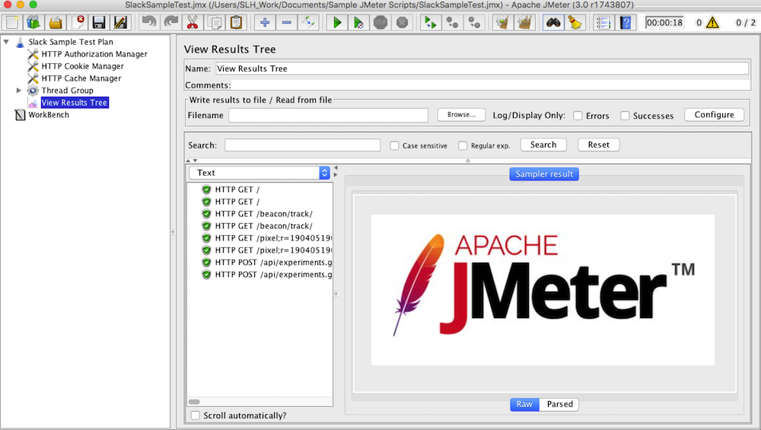
Task: Toggle the Case sensitive checkbox
Action: pos(394,145)
